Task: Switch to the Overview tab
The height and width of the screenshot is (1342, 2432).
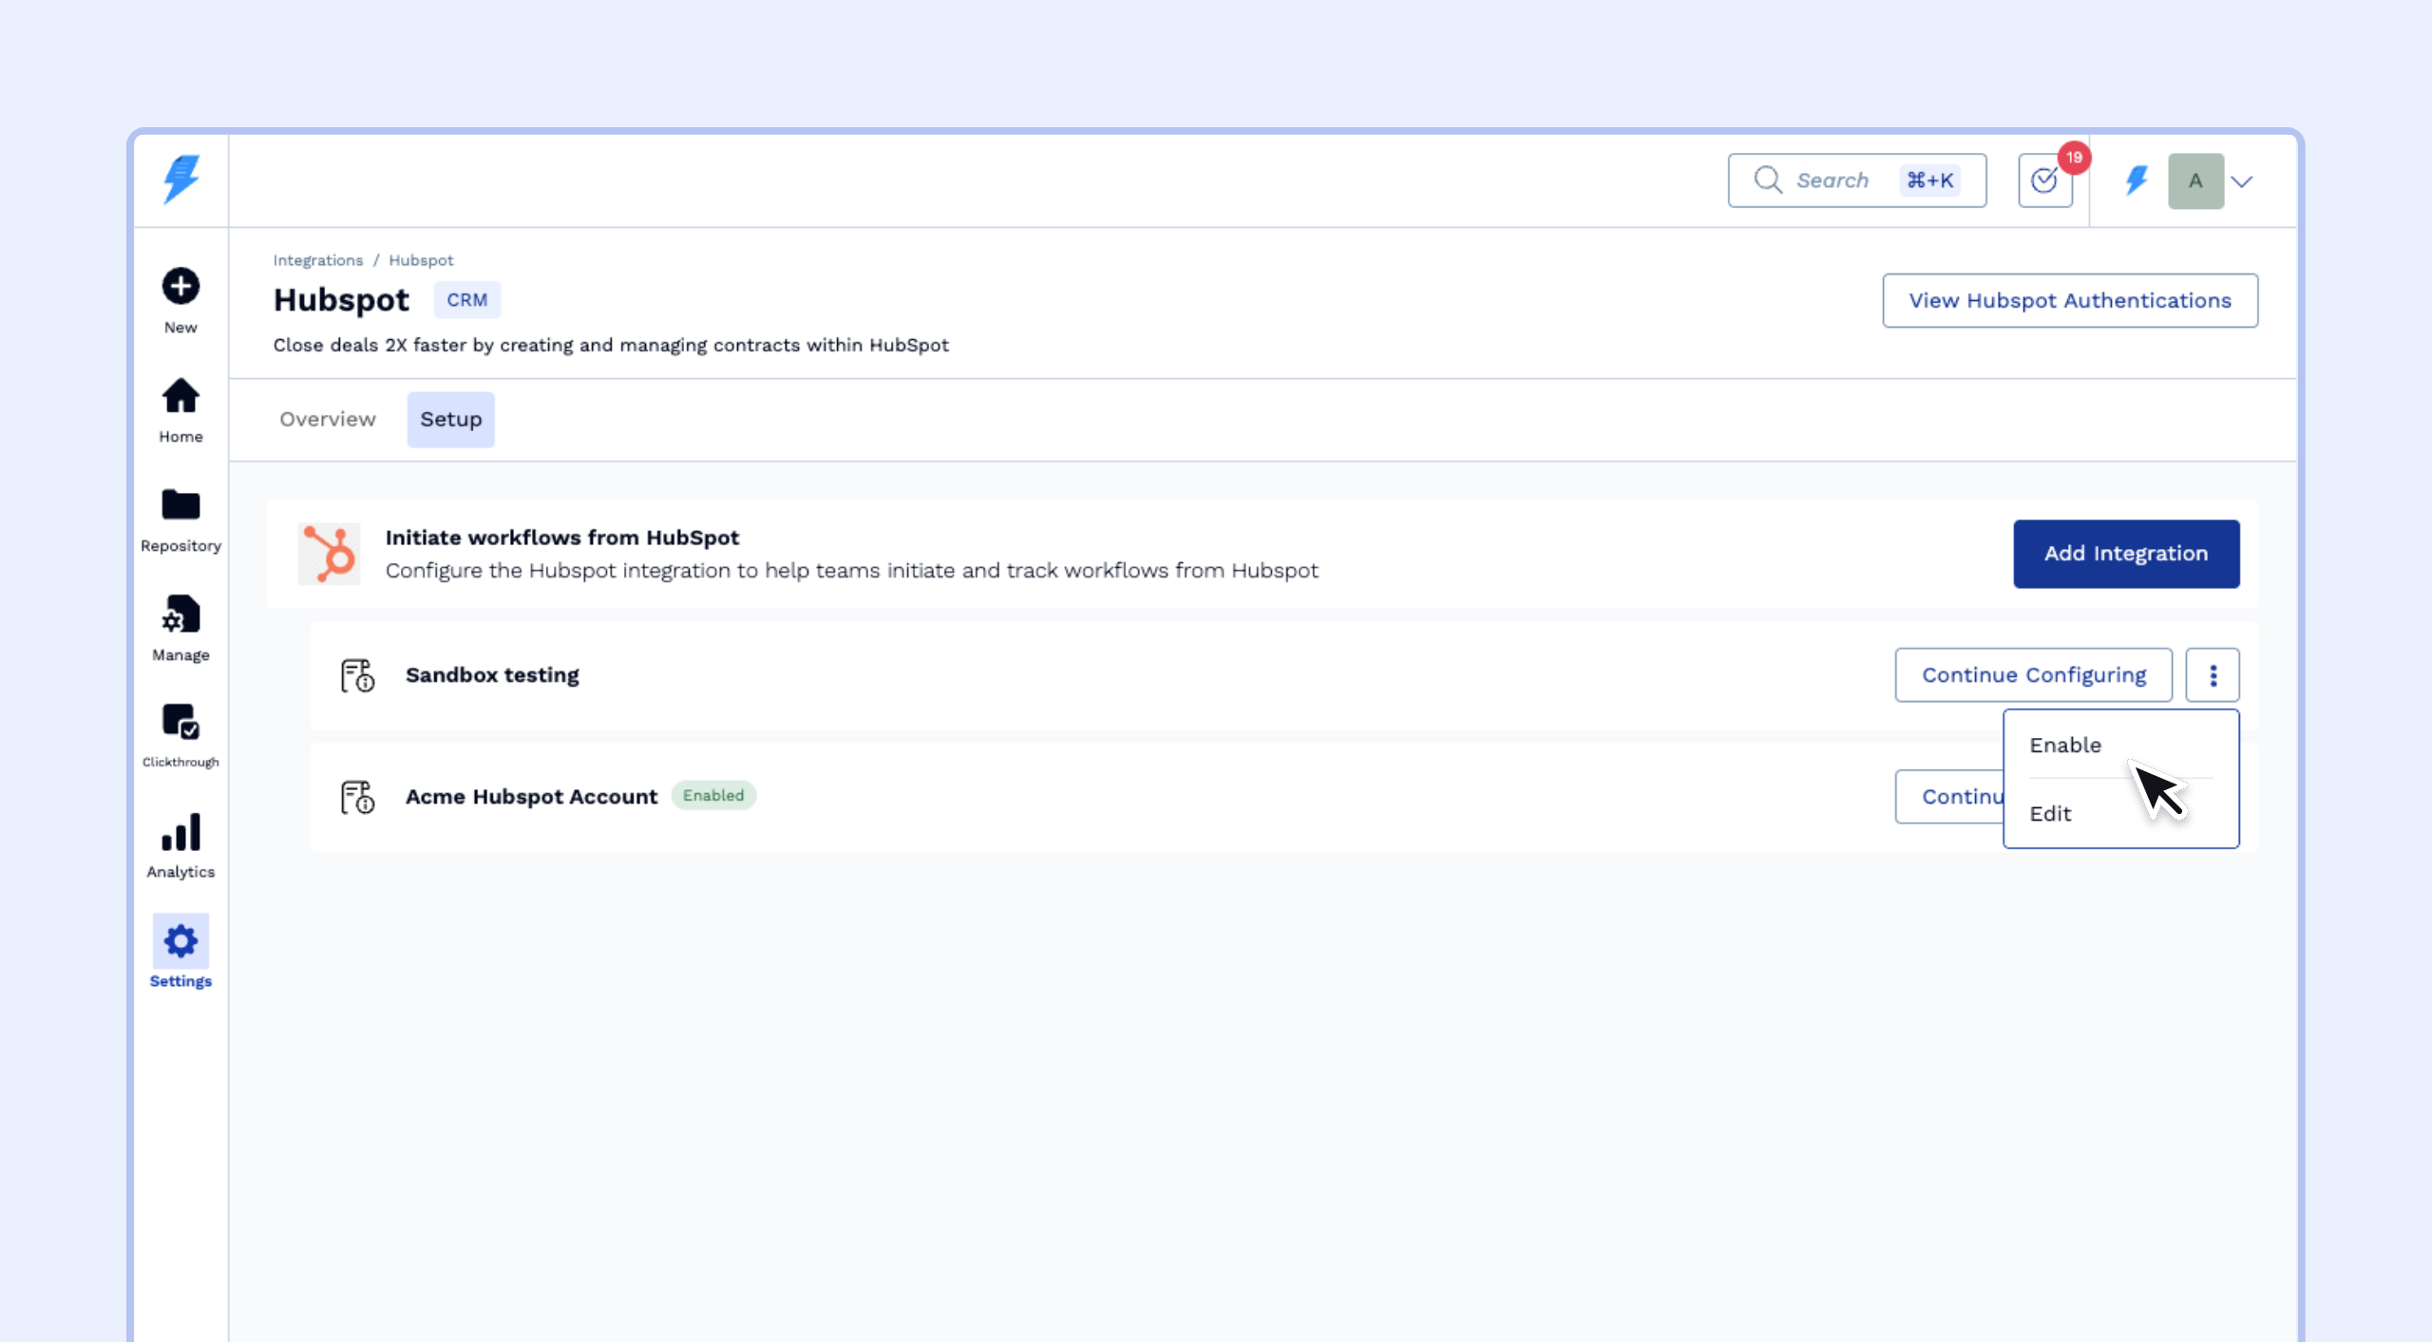Action: 328,420
